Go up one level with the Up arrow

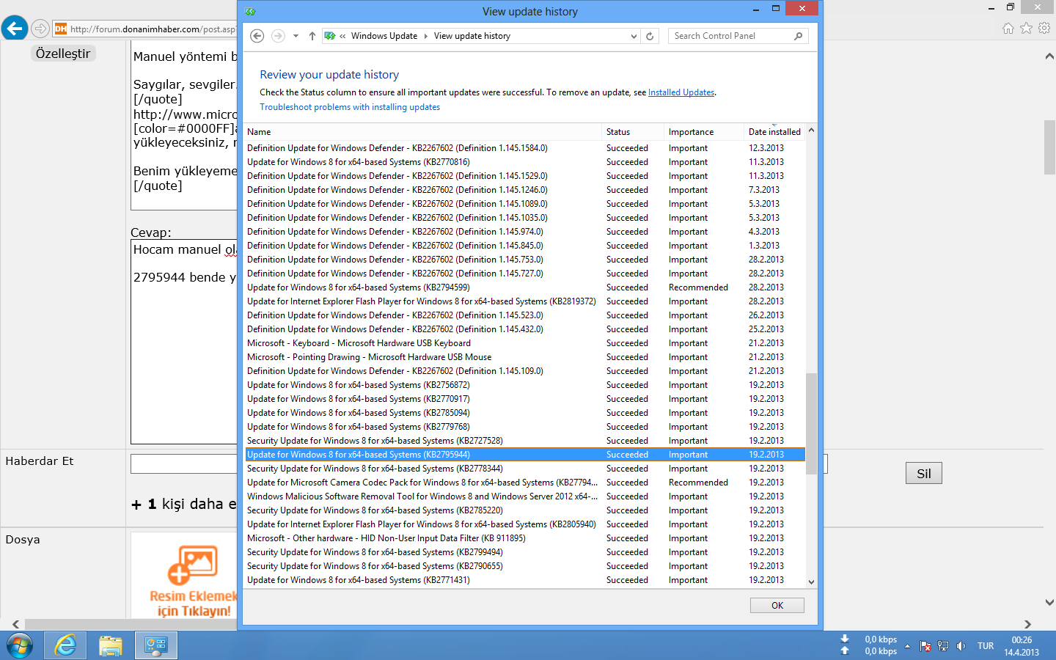click(x=312, y=36)
